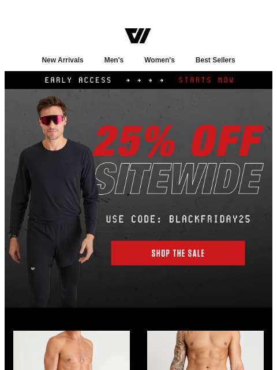Click the outlined Sitewide text

tap(179, 179)
